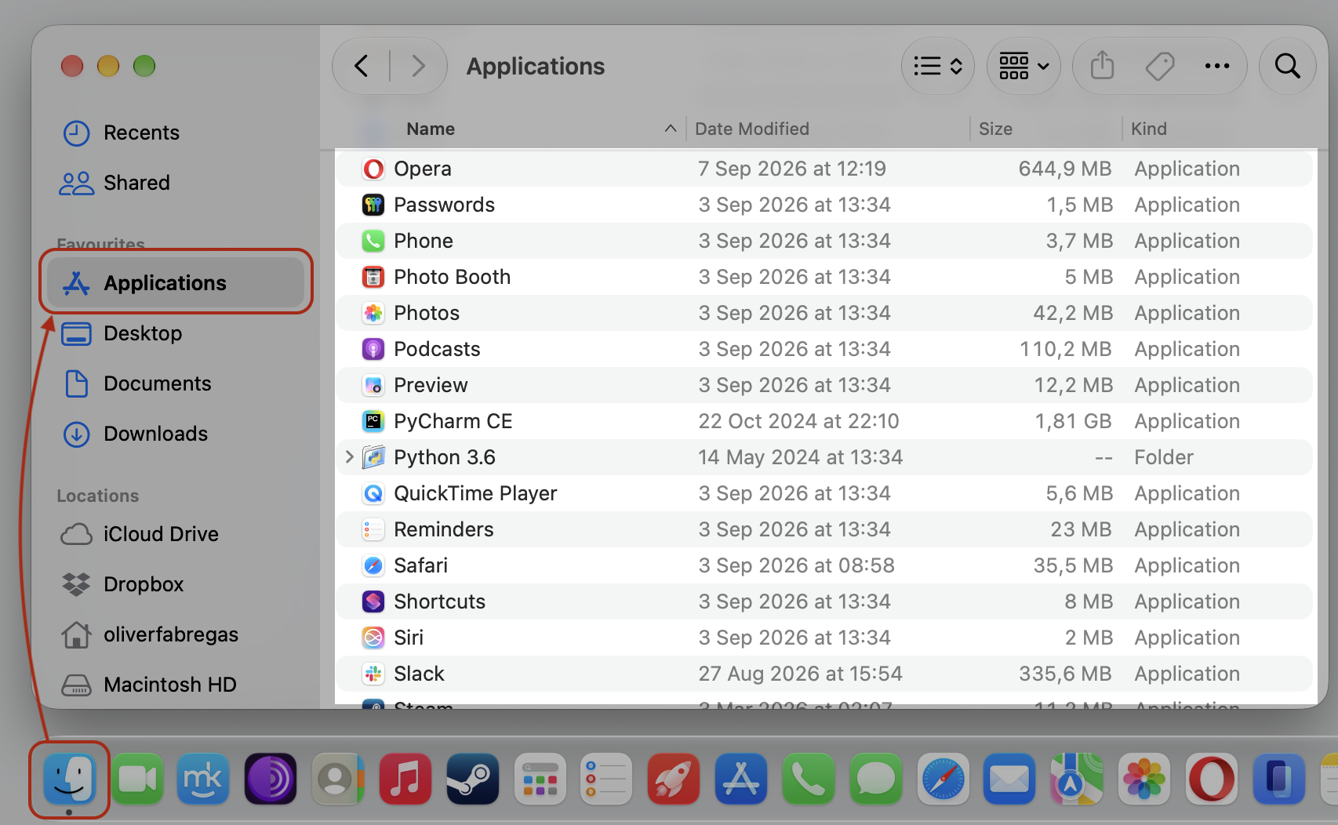
Task: Select the Siri row
Action: pos(824,638)
